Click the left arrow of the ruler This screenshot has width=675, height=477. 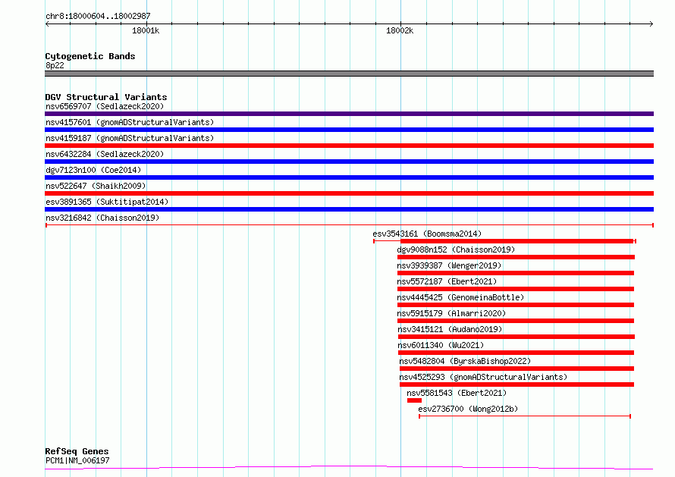coord(47,24)
